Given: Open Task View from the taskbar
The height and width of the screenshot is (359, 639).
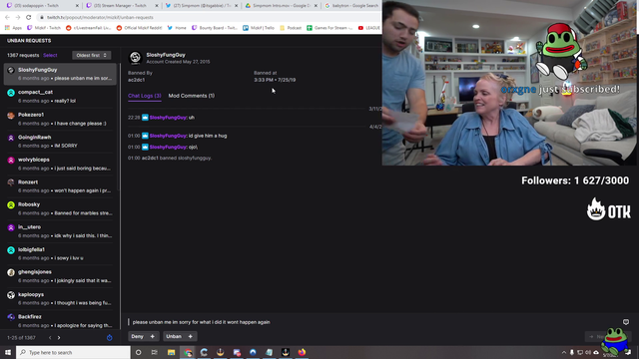Looking at the screenshot, I should click(x=155, y=352).
